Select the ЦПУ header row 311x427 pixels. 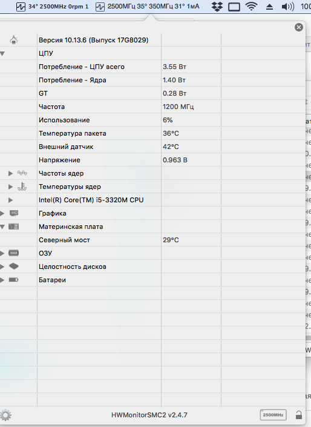click(152, 53)
